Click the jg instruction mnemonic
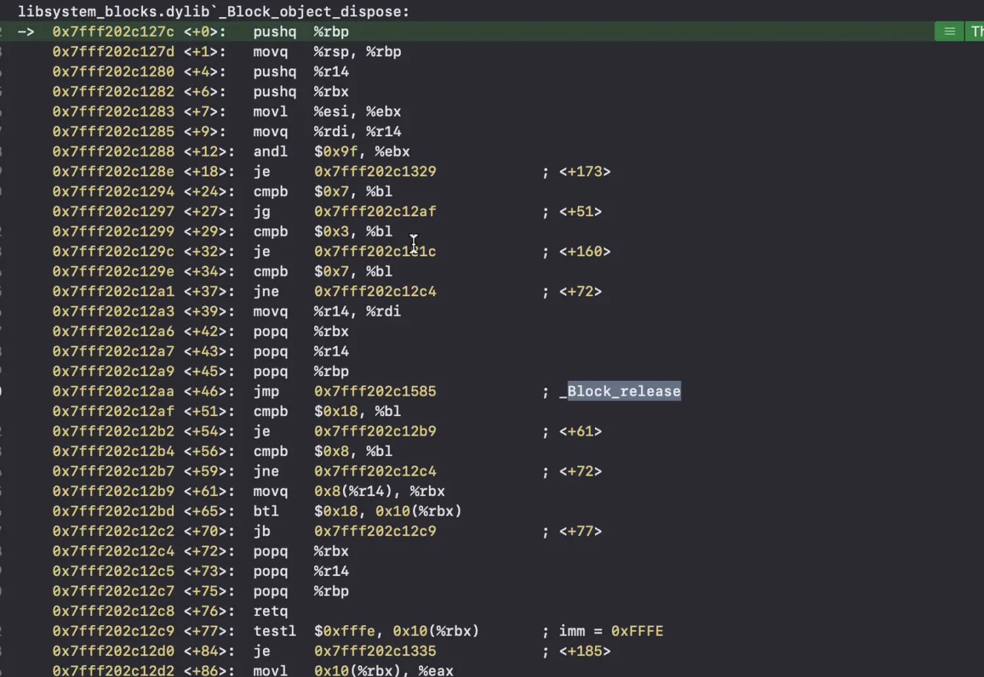This screenshot has width=984, height=677. coord(262,211)
